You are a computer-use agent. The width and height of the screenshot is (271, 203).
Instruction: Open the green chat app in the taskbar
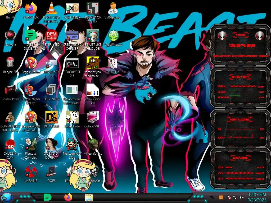pyautogui.click(x=48, y=197)
